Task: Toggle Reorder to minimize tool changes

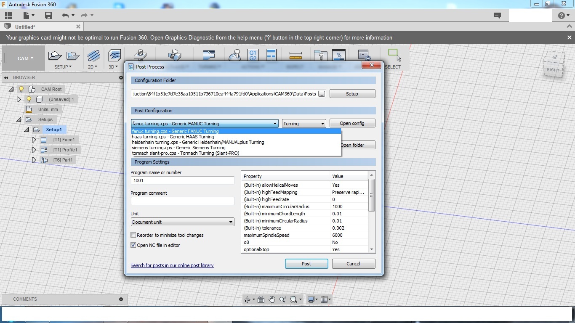Action: (x=133, y=235)
